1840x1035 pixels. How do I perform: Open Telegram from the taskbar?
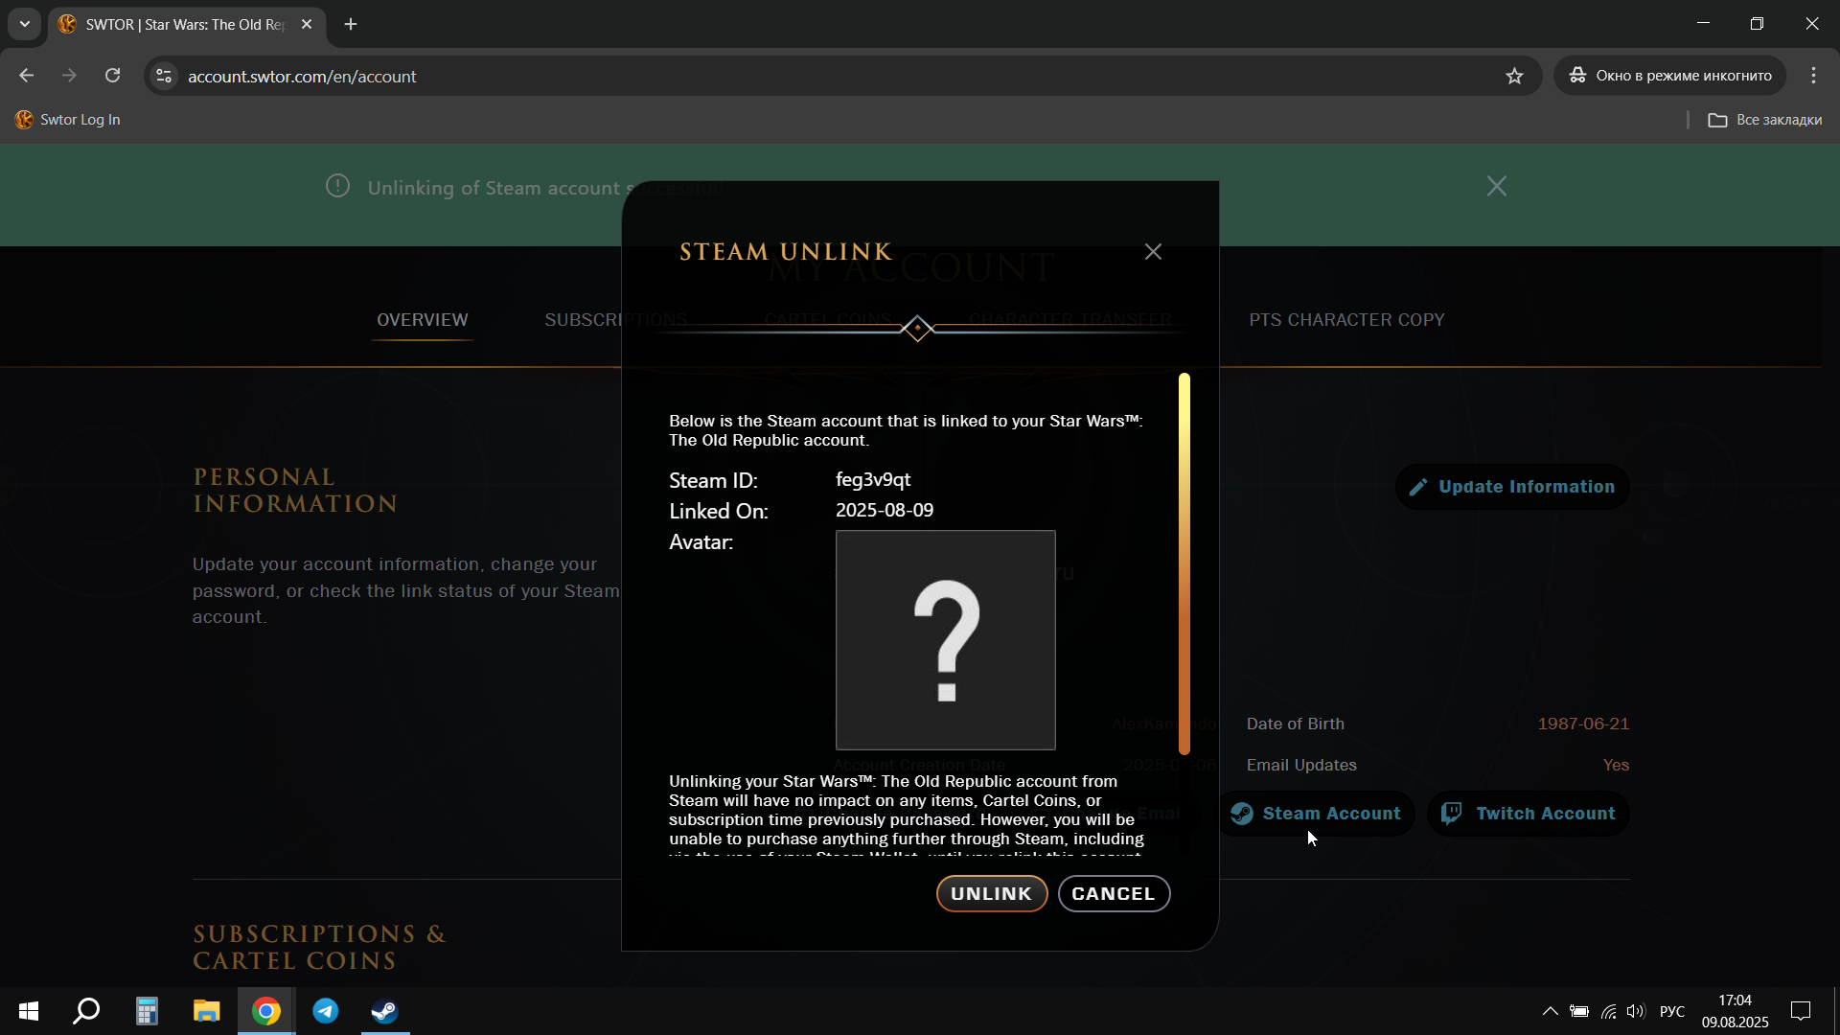[x=326, y=1011]
